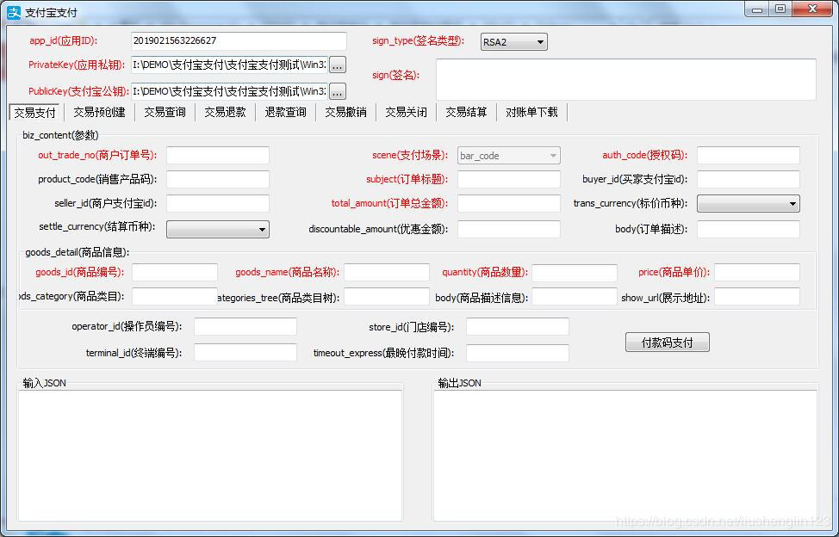The width and height of the screenshot is (839, 537).
Task: Click the Alipay app icon in title bar
Action: 14,12
